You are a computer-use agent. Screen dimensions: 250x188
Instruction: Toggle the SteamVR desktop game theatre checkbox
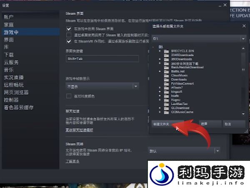click(x=69, y=41)
